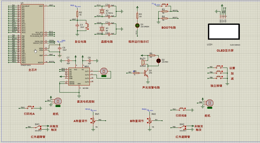Toggle the latch dot on 扫码枪B button
Image resolution: width=260 pixels, height=143 pixels.
[x=185, y=108]
